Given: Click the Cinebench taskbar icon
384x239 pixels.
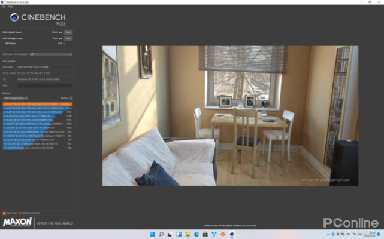Looking at the screenshot, I should 232,234.
